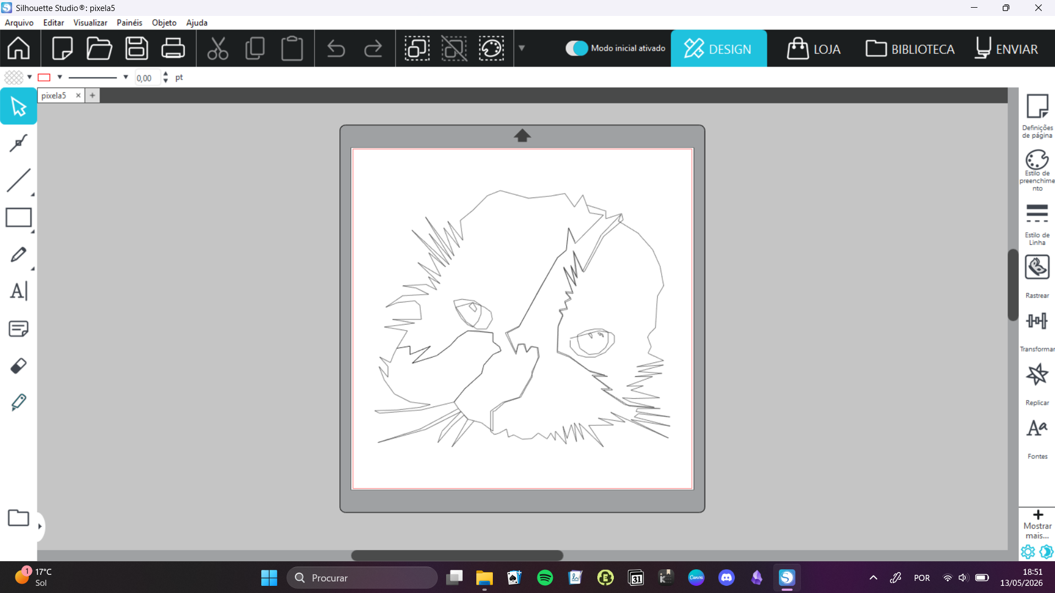This screenshot has width=1055, height=593.
Task: Open the fill color dropdown arrow
Action: [29, 77]
